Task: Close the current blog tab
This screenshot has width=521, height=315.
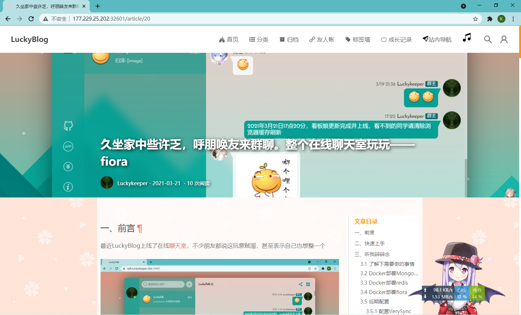Action: pyautogui.click(x=84, y=6)
